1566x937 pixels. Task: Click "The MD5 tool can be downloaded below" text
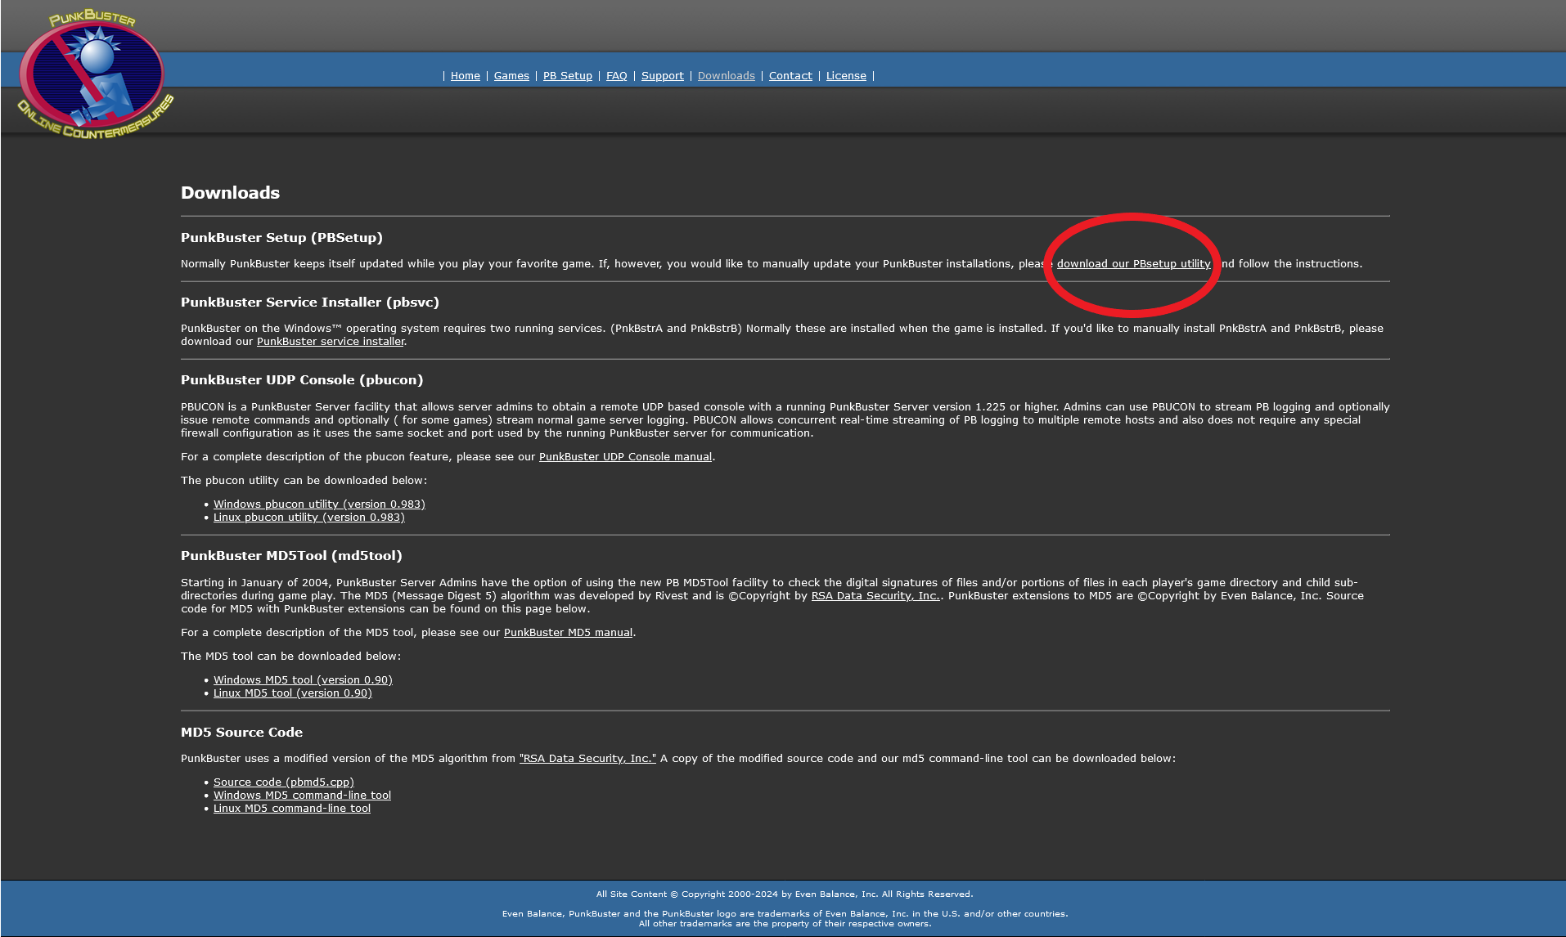point(290,657)
